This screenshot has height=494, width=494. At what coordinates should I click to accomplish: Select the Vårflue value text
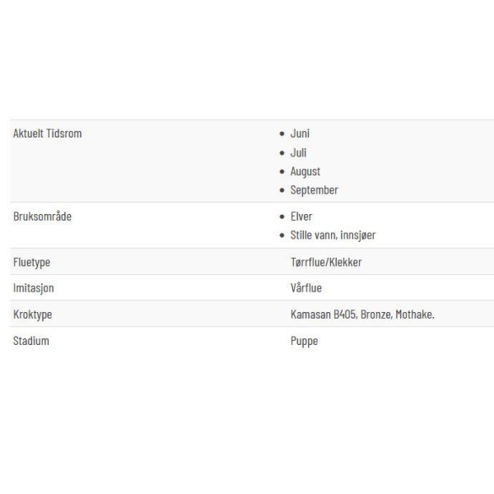tap(306, 287)
